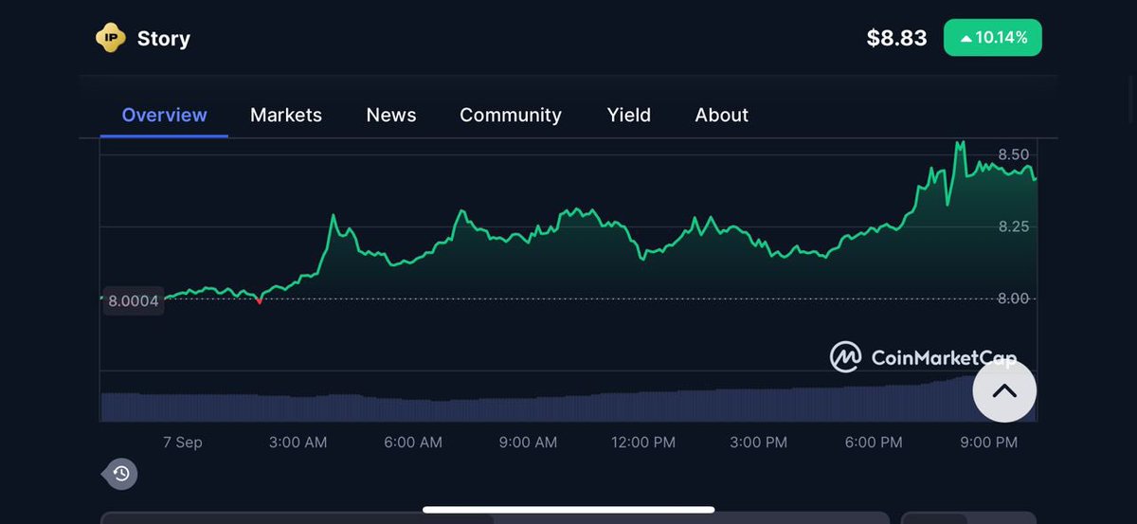The width and height of the screenshot is (1137, 524).
Task: Open the Markets tab
Action: click(286, 115)
